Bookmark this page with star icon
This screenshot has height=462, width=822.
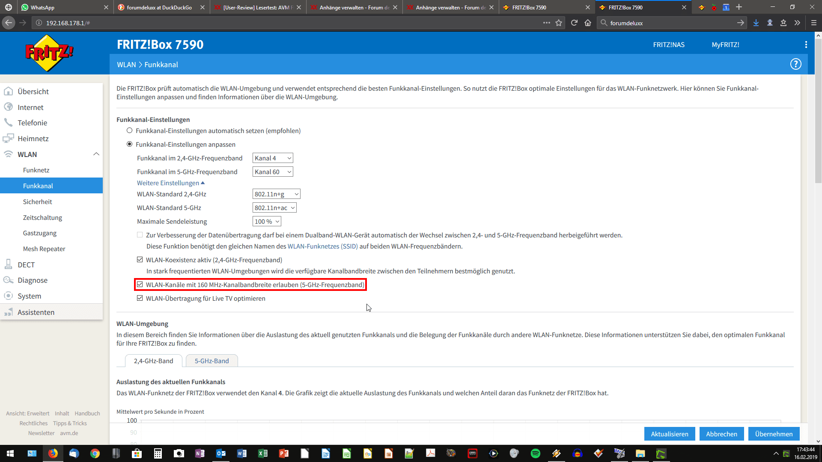click(x=559, y=23)
